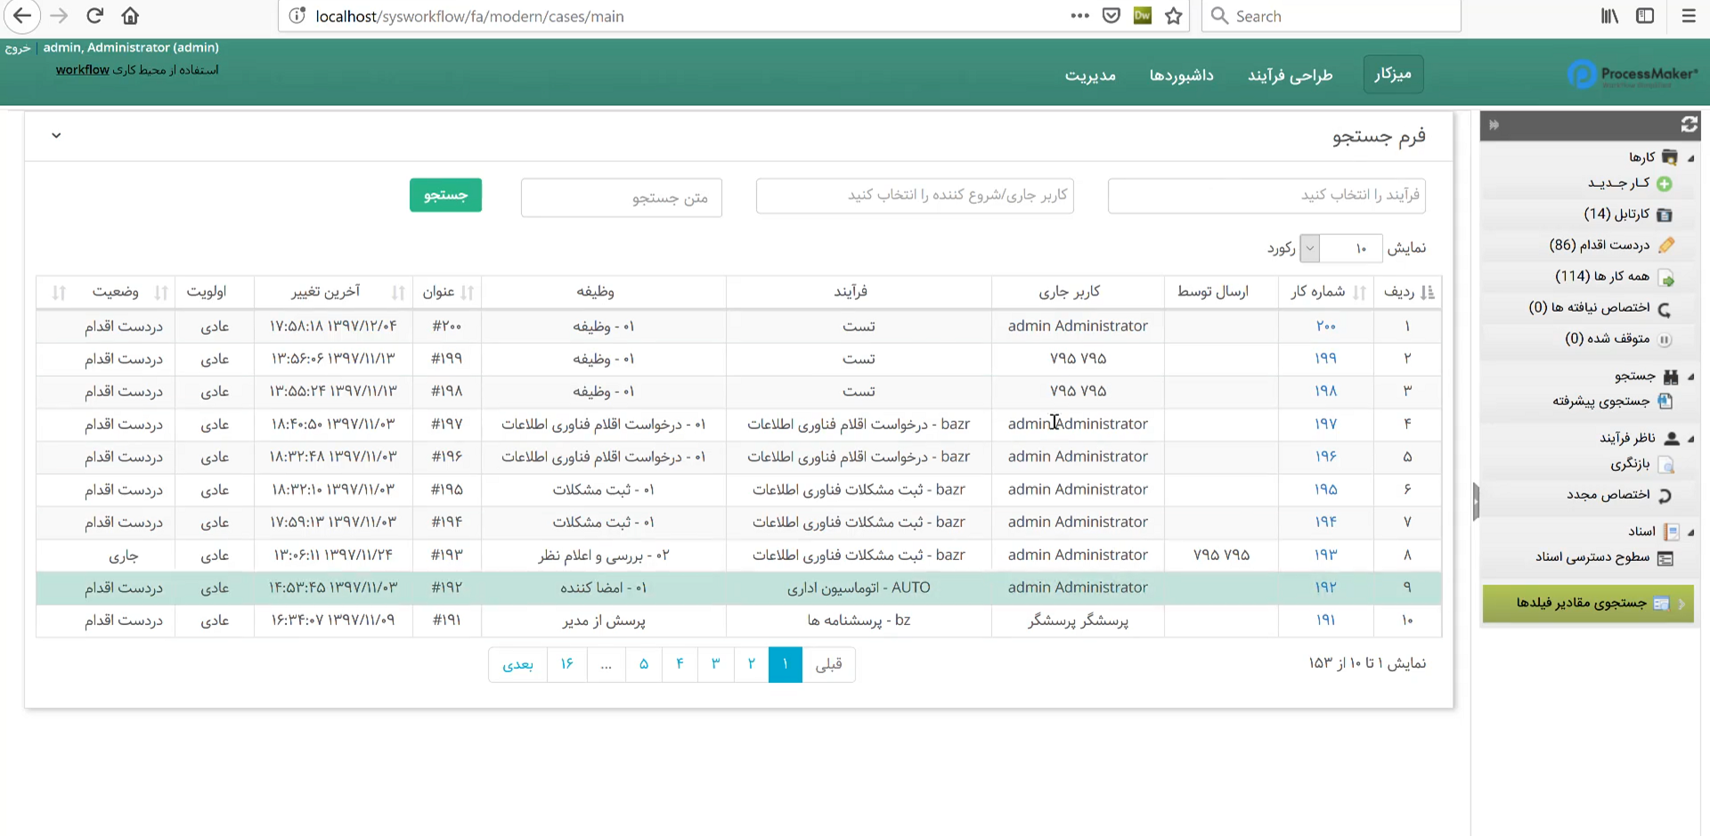Viewport: 1710px width, 836px height.
Task: Collapse the جستجو tree section
Action: click(x=1690, y=377)
